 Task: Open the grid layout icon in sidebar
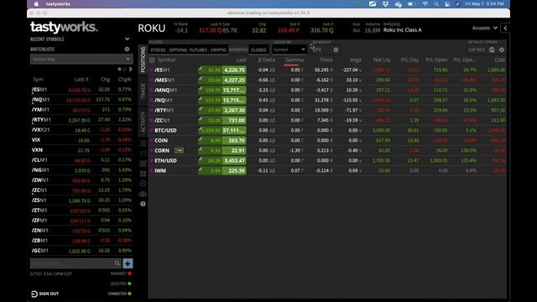[143, 174]
